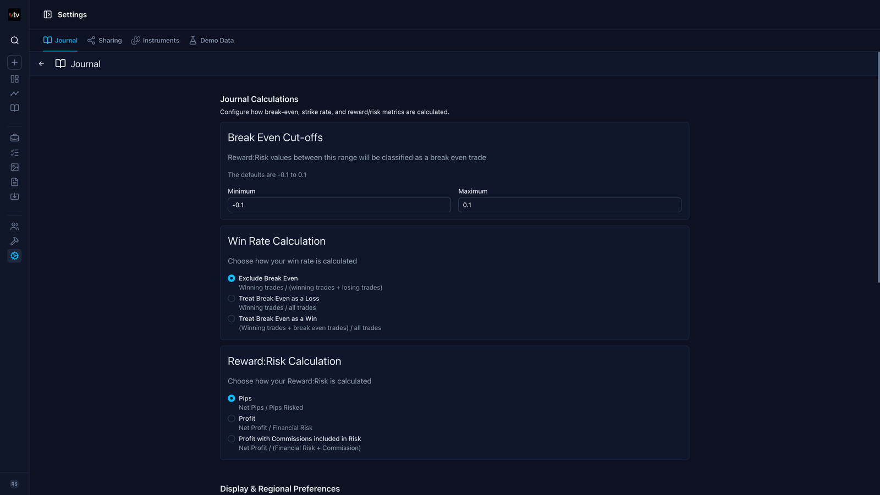Click the search magnifier icon in sidebar

(15, 40)
